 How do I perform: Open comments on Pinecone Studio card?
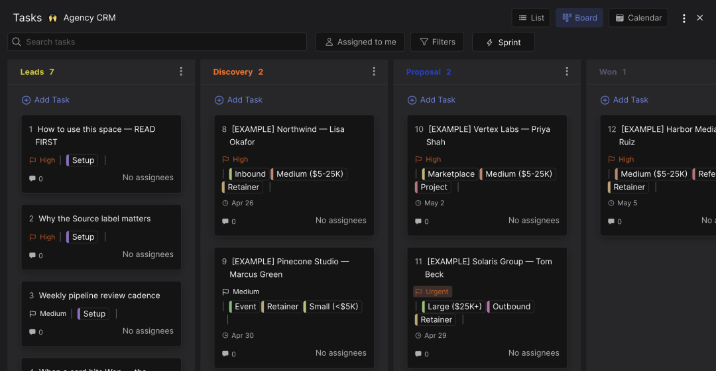(x=229, y=354)
